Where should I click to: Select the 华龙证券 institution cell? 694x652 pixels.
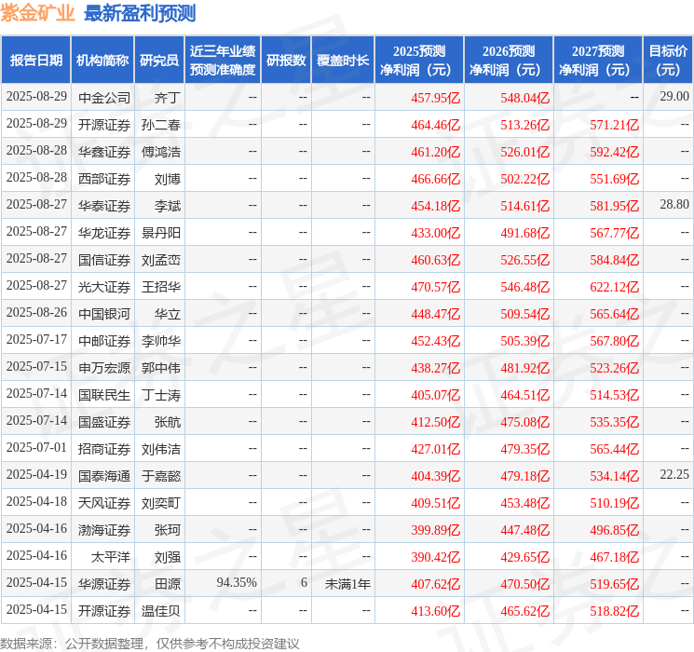point(104,233)
